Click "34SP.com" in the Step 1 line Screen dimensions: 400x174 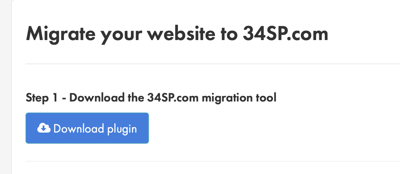point(172,98)
